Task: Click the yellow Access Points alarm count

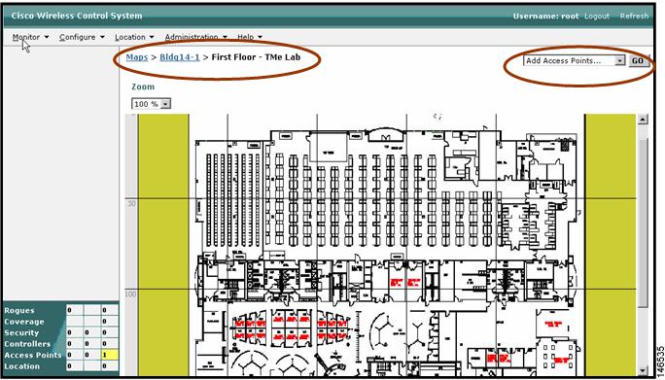Action: 110,355
